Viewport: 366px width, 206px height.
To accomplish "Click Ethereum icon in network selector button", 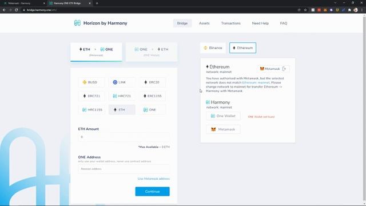I will tap(234, 48).
